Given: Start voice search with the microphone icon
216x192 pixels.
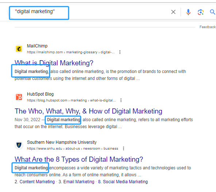Looking at the screenshot, I should pyautogui.click(x=188, y=12).
